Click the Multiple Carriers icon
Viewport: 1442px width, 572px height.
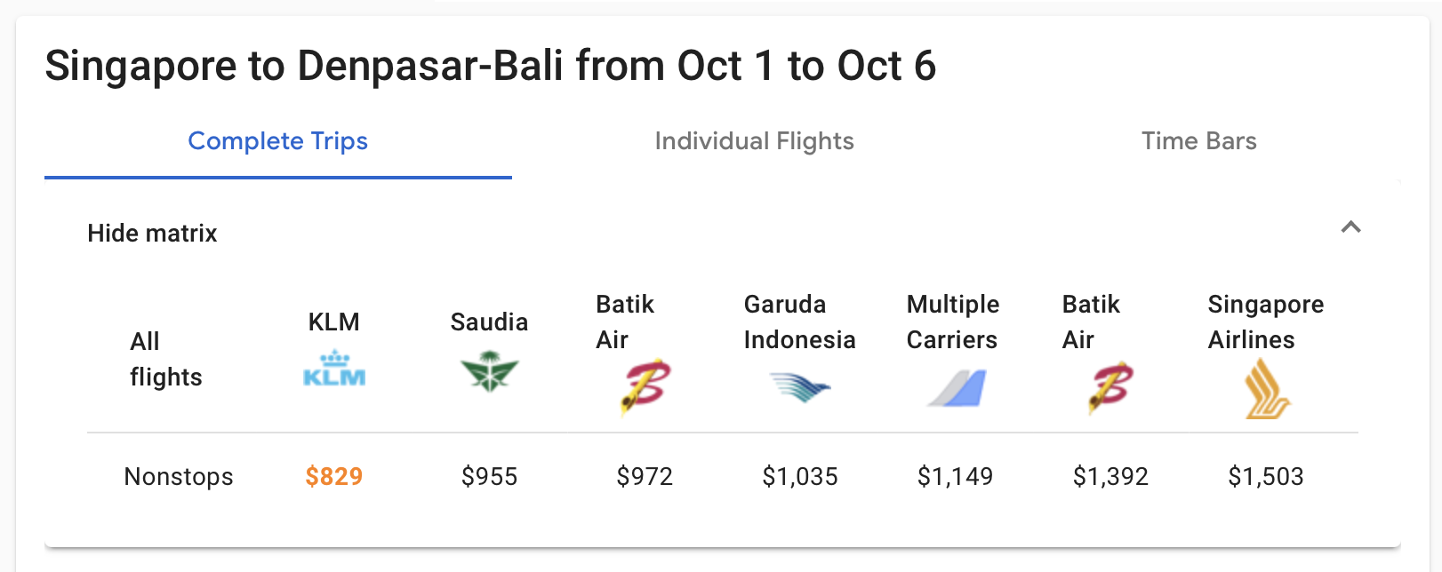pyautogui.click(x=957, y=389)
